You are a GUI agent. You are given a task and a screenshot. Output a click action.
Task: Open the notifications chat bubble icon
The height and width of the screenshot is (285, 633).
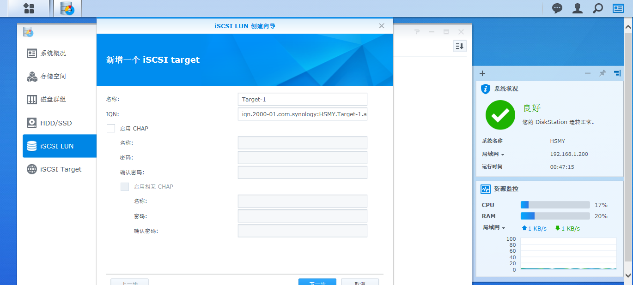[x=557, y=8]
